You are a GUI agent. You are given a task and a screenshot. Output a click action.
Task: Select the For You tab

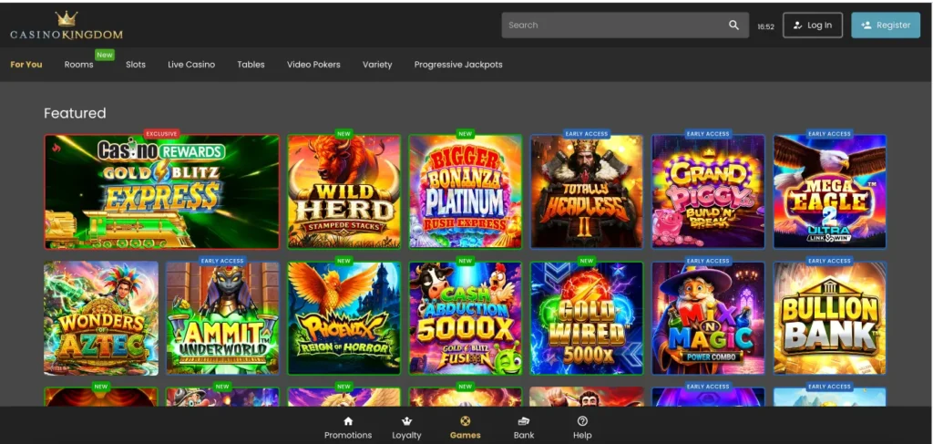click(26, 65)
